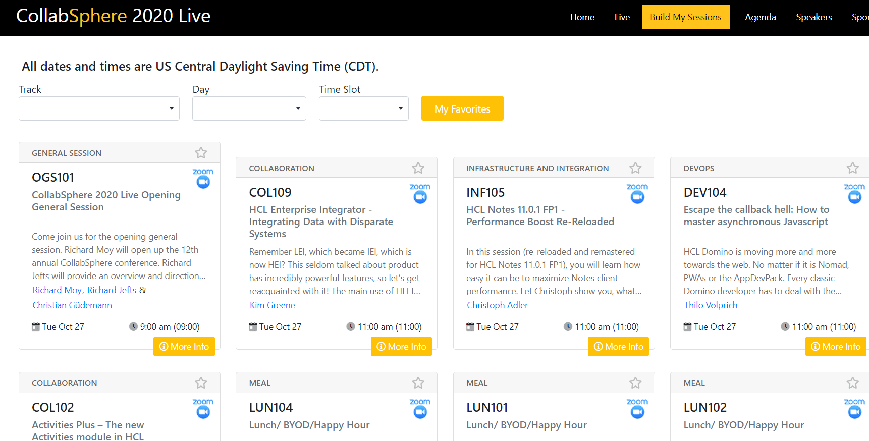
Task: Open the DEV104 Zoom meeting icon
Action: coord(854,194)
